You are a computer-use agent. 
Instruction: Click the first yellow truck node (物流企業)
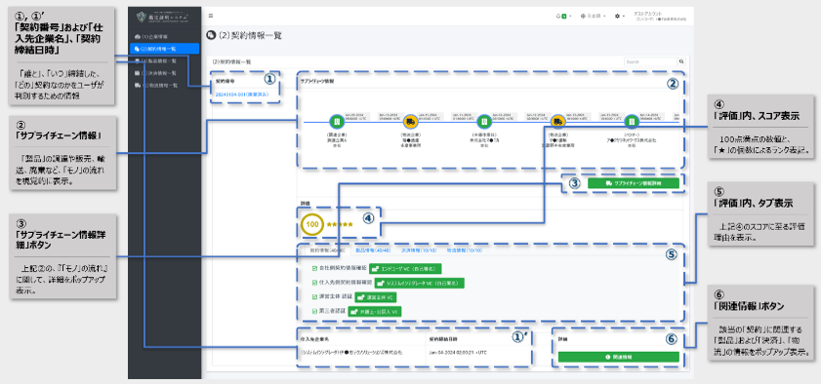[410, 122]
